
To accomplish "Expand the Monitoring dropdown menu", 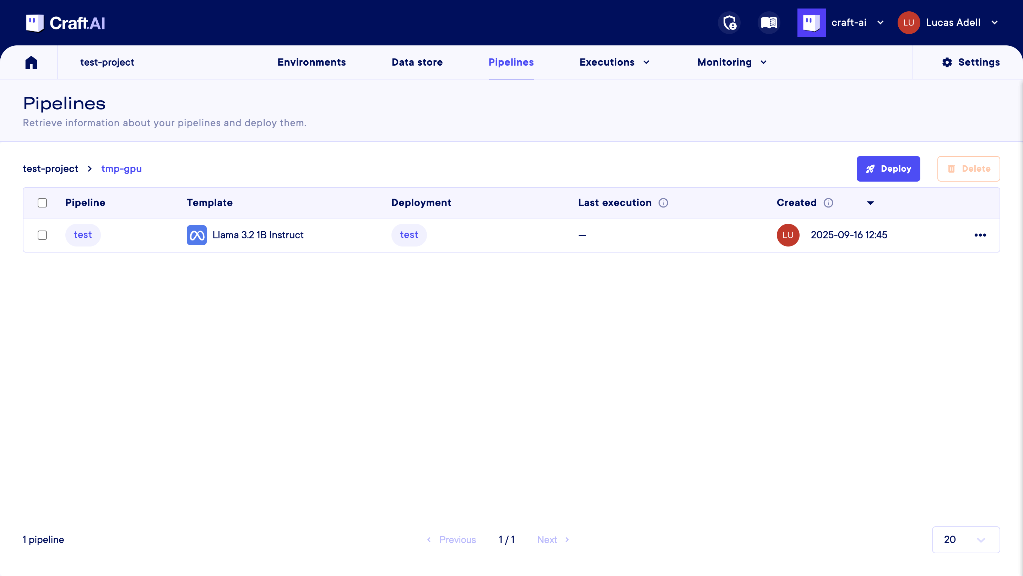I will click(731, 62).
